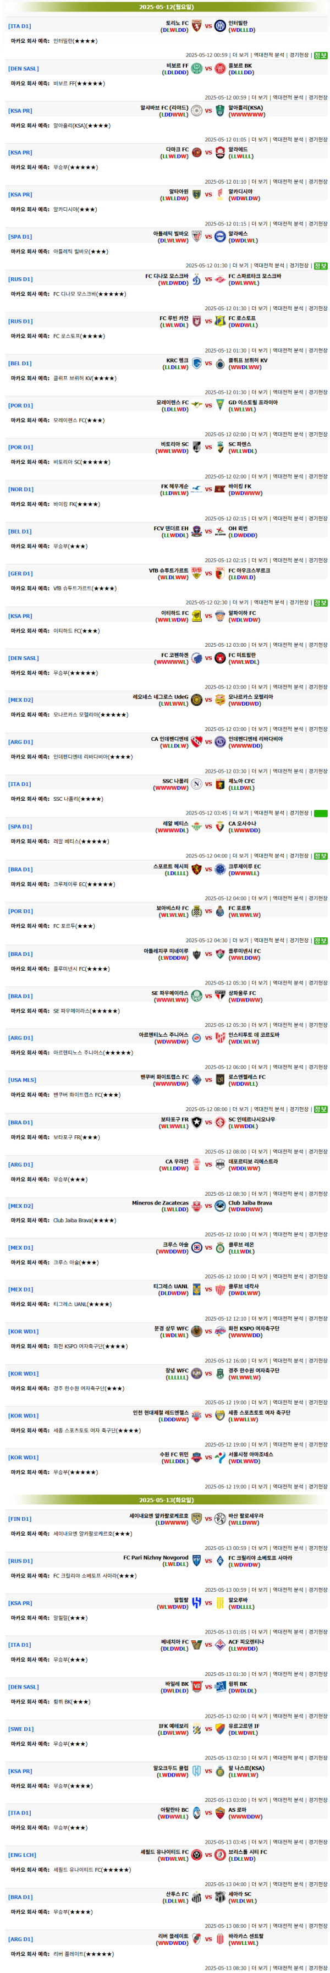
Task: Click the Sheffield United club logo
Action: pos(197,1855)
